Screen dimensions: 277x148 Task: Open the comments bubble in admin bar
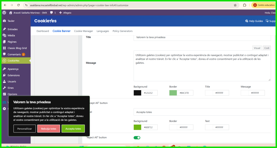[51, 13]
